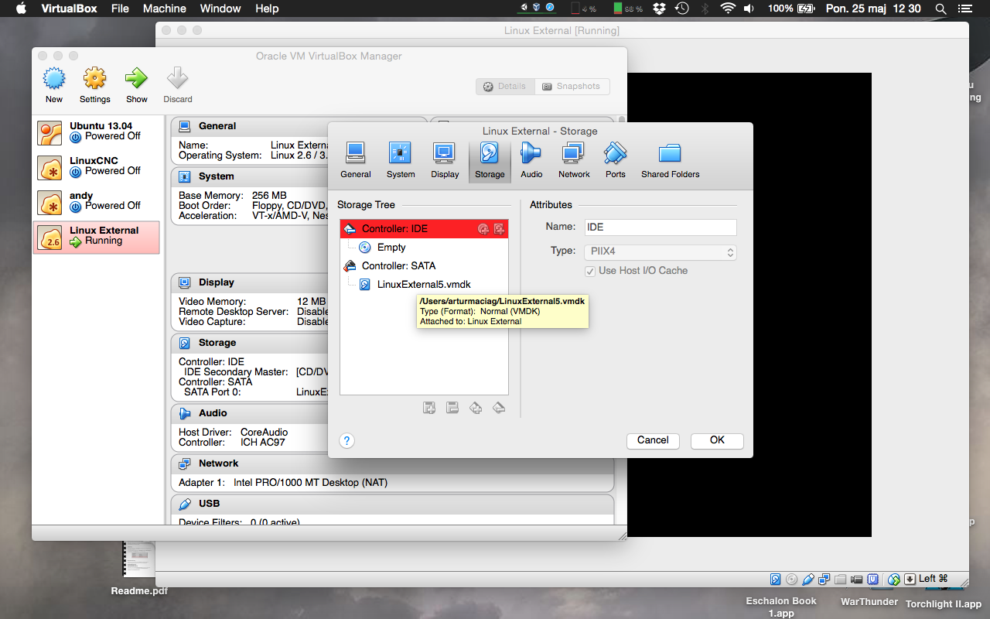Click the USB status icon in the VM status bar

point(808,579)
